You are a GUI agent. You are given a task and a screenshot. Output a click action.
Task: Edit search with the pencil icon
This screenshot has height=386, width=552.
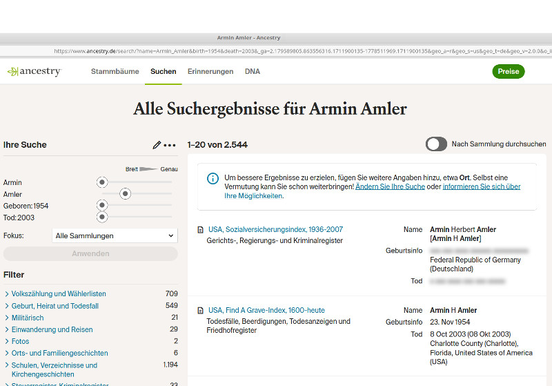click(157, 145)
